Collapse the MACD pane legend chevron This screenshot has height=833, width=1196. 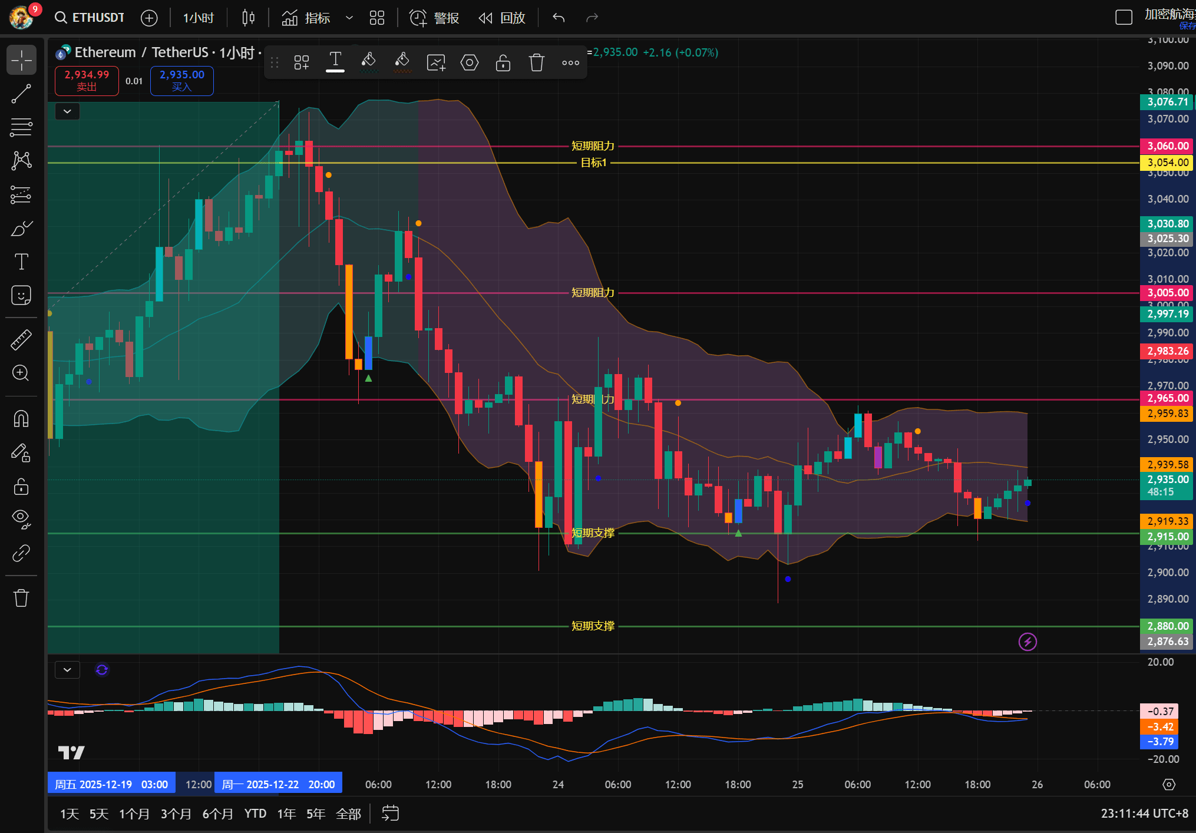coord(67,670)
